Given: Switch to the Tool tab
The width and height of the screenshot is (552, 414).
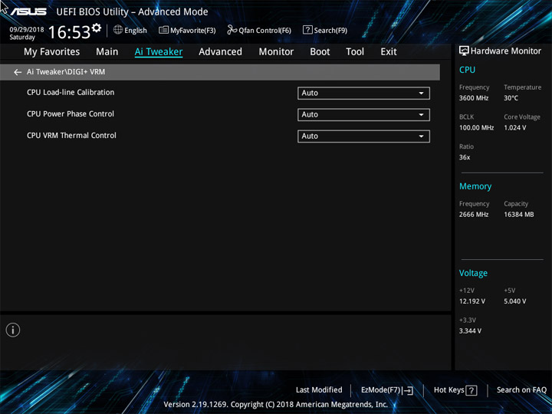Looking at the screenshot, I should [355, 52].
